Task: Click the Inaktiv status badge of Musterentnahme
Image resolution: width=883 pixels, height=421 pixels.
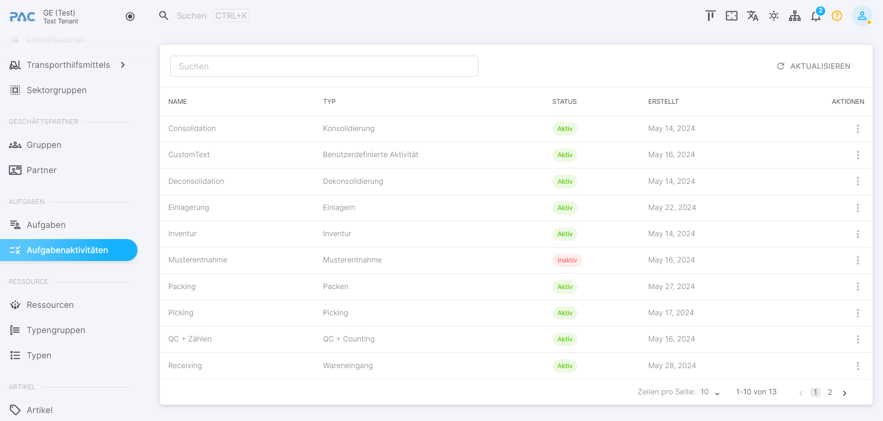Action: 567,260
